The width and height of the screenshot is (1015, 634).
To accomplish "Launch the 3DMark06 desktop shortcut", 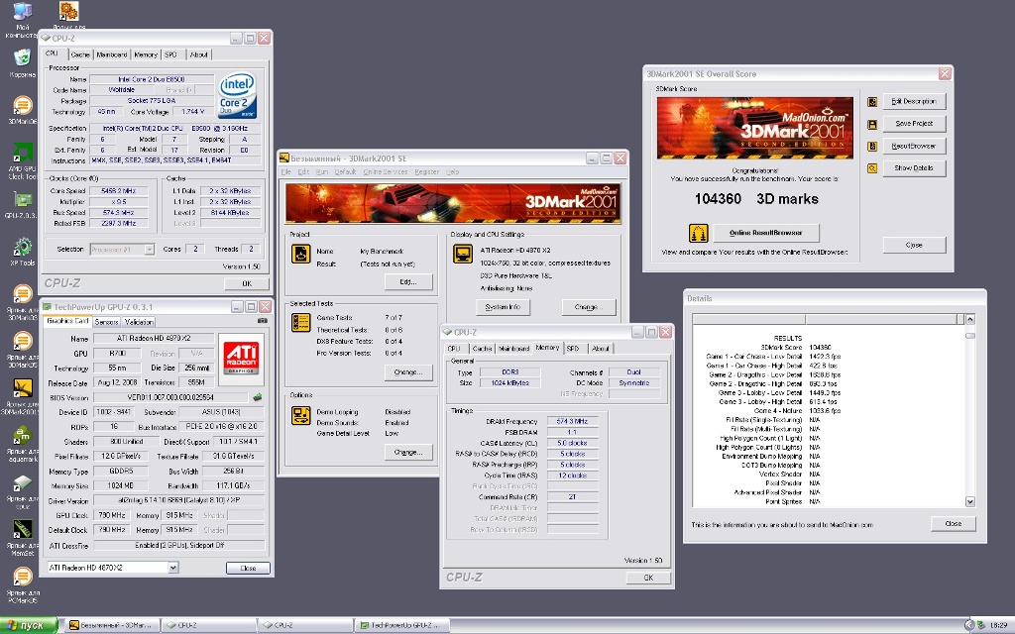I will click(x=22, y=107).
